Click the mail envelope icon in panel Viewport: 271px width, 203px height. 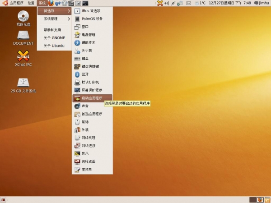tap(188, 3)
